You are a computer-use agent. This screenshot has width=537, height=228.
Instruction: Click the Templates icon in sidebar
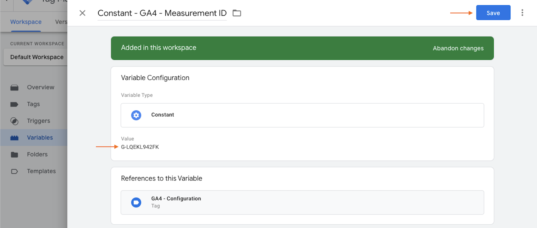pos(14,171)
